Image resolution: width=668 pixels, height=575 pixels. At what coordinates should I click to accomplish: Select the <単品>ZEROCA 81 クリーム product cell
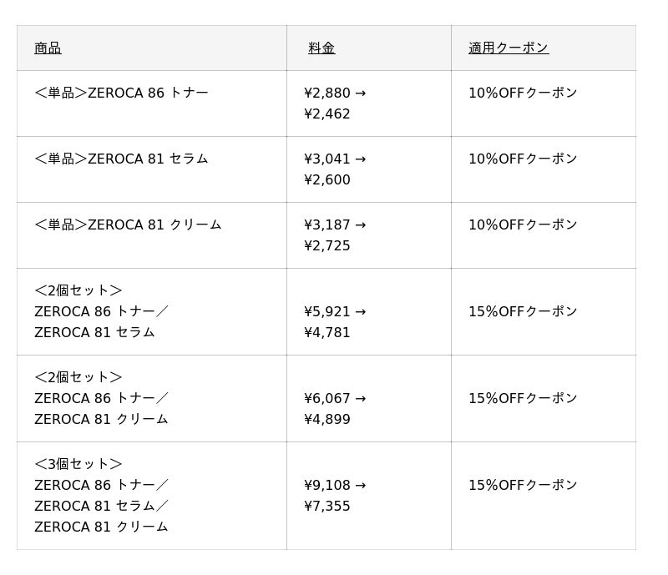coord(128,225)
